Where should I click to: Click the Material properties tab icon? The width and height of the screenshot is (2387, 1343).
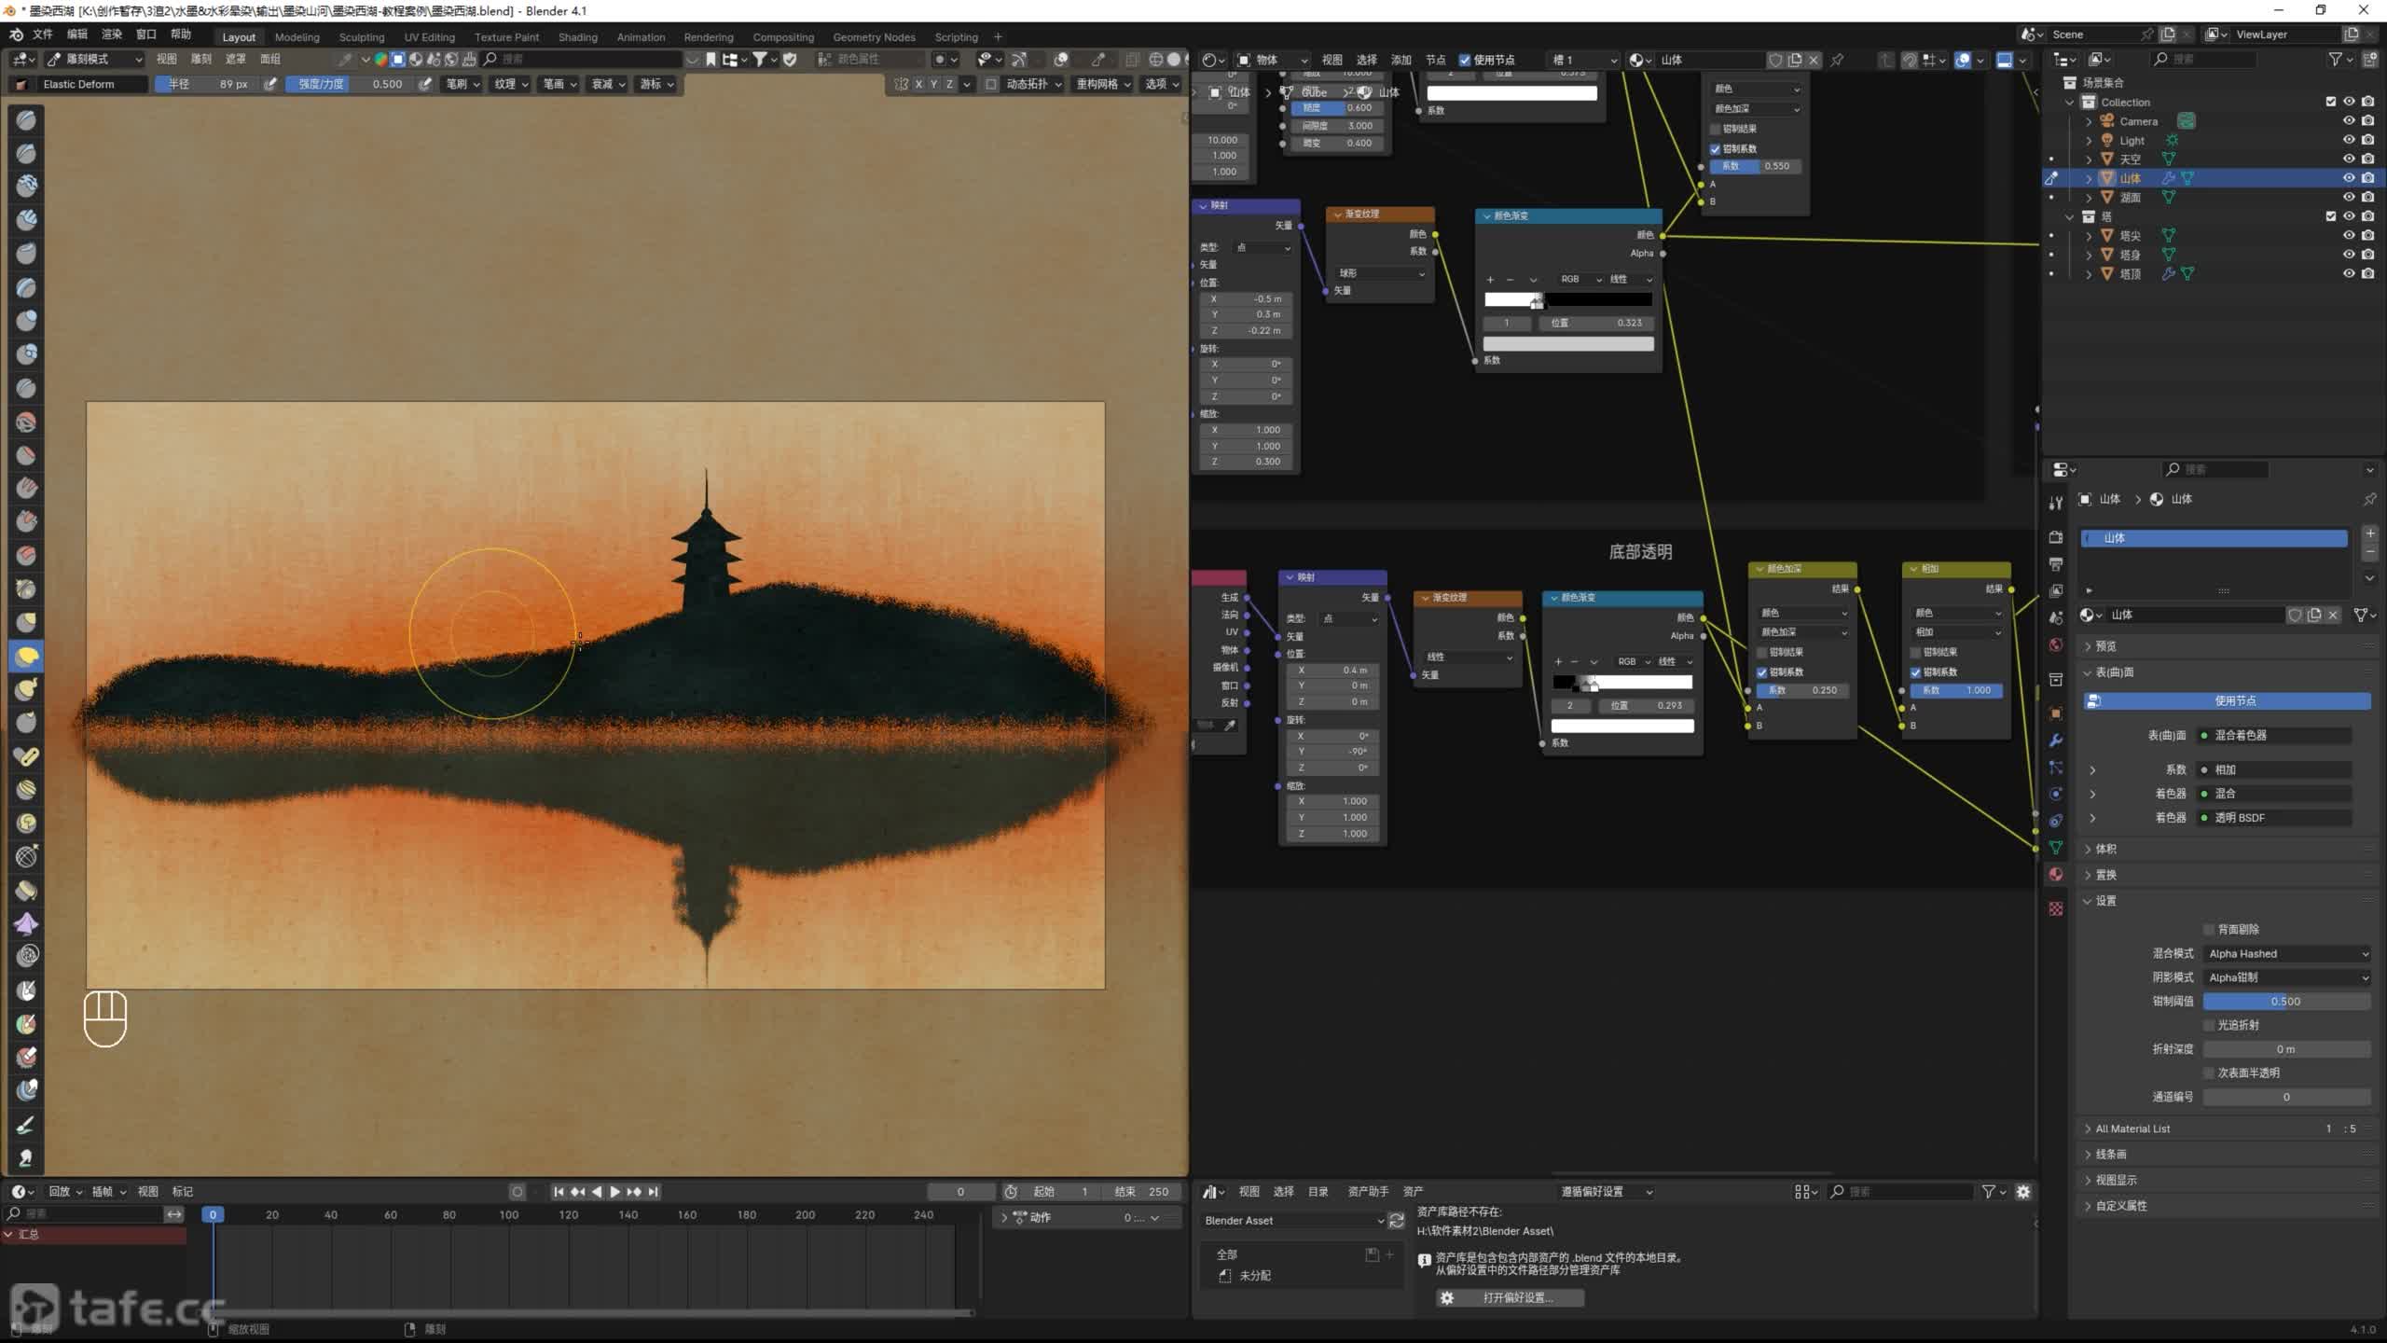click(x=2056, y=875)
